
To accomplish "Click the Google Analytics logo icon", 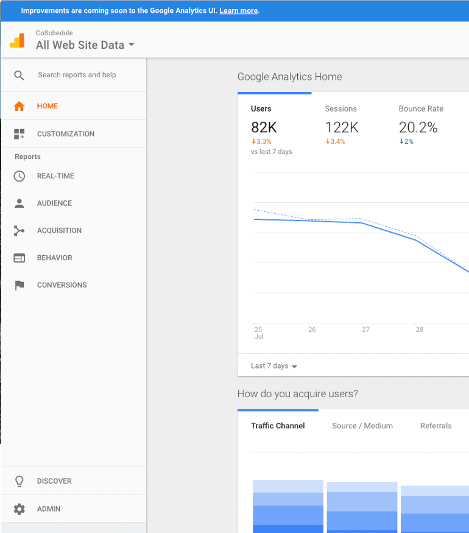I will tap(17, 40).
